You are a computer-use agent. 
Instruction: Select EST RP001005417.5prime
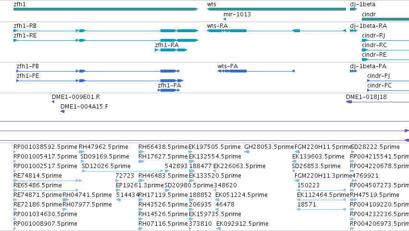[x=45, y=157]
